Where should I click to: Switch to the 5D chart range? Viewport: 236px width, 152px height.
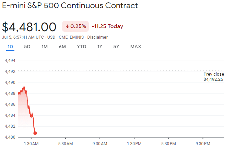(27, 47)
